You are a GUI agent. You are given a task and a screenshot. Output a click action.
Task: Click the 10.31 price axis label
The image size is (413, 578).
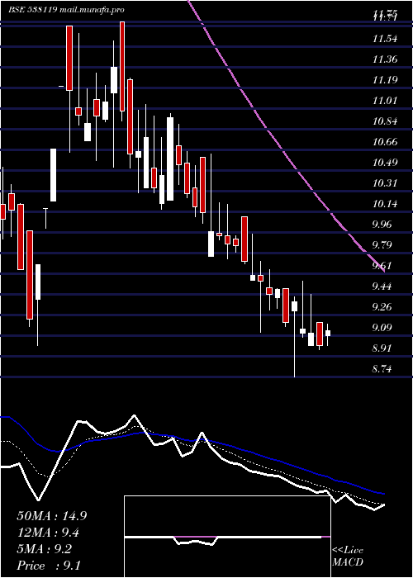(x=385, y=182)
